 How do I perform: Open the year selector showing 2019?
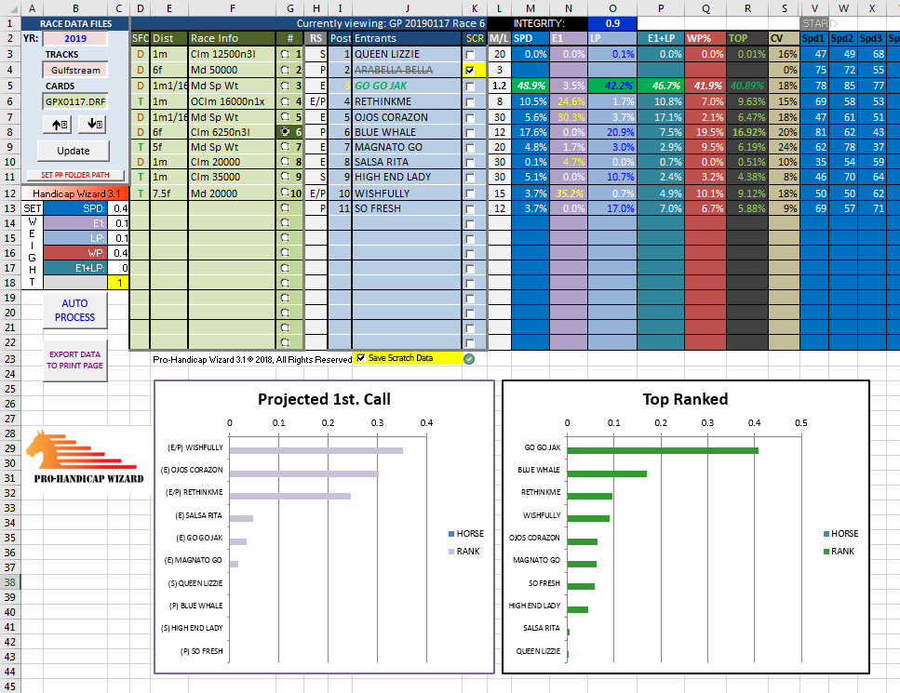coord(74,38)
